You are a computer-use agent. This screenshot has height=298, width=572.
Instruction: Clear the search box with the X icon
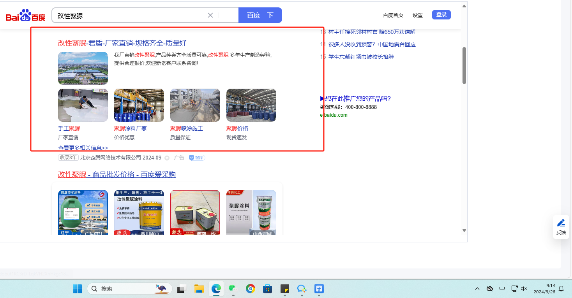(210, 15)
